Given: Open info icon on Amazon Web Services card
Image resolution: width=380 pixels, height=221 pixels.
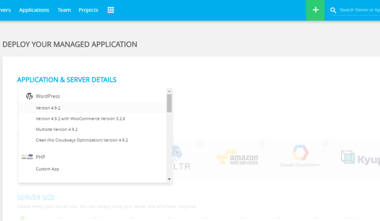Looking at the screenshot, I should (262, 144).
